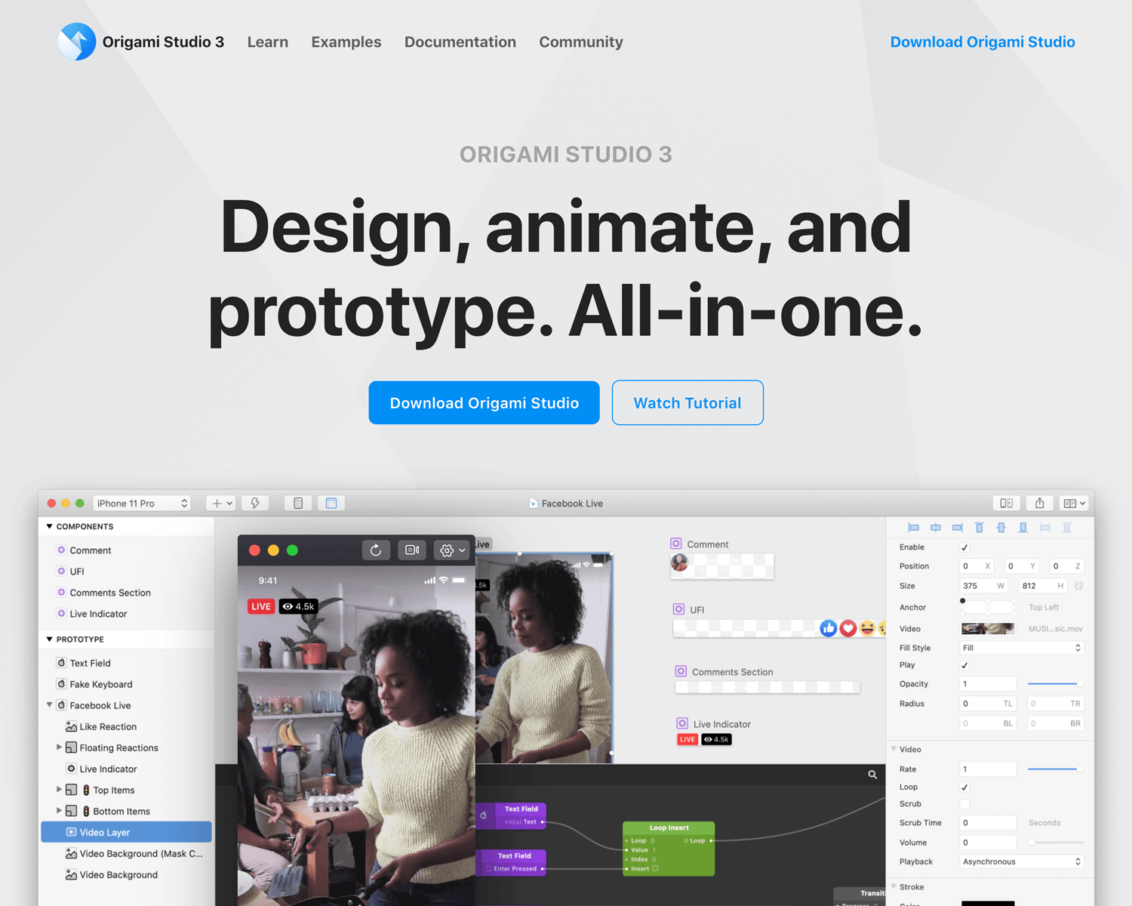Screen dimensions: 1132x906
Task: Click the Scrub Time input field
Action: (x=988, y=823)
